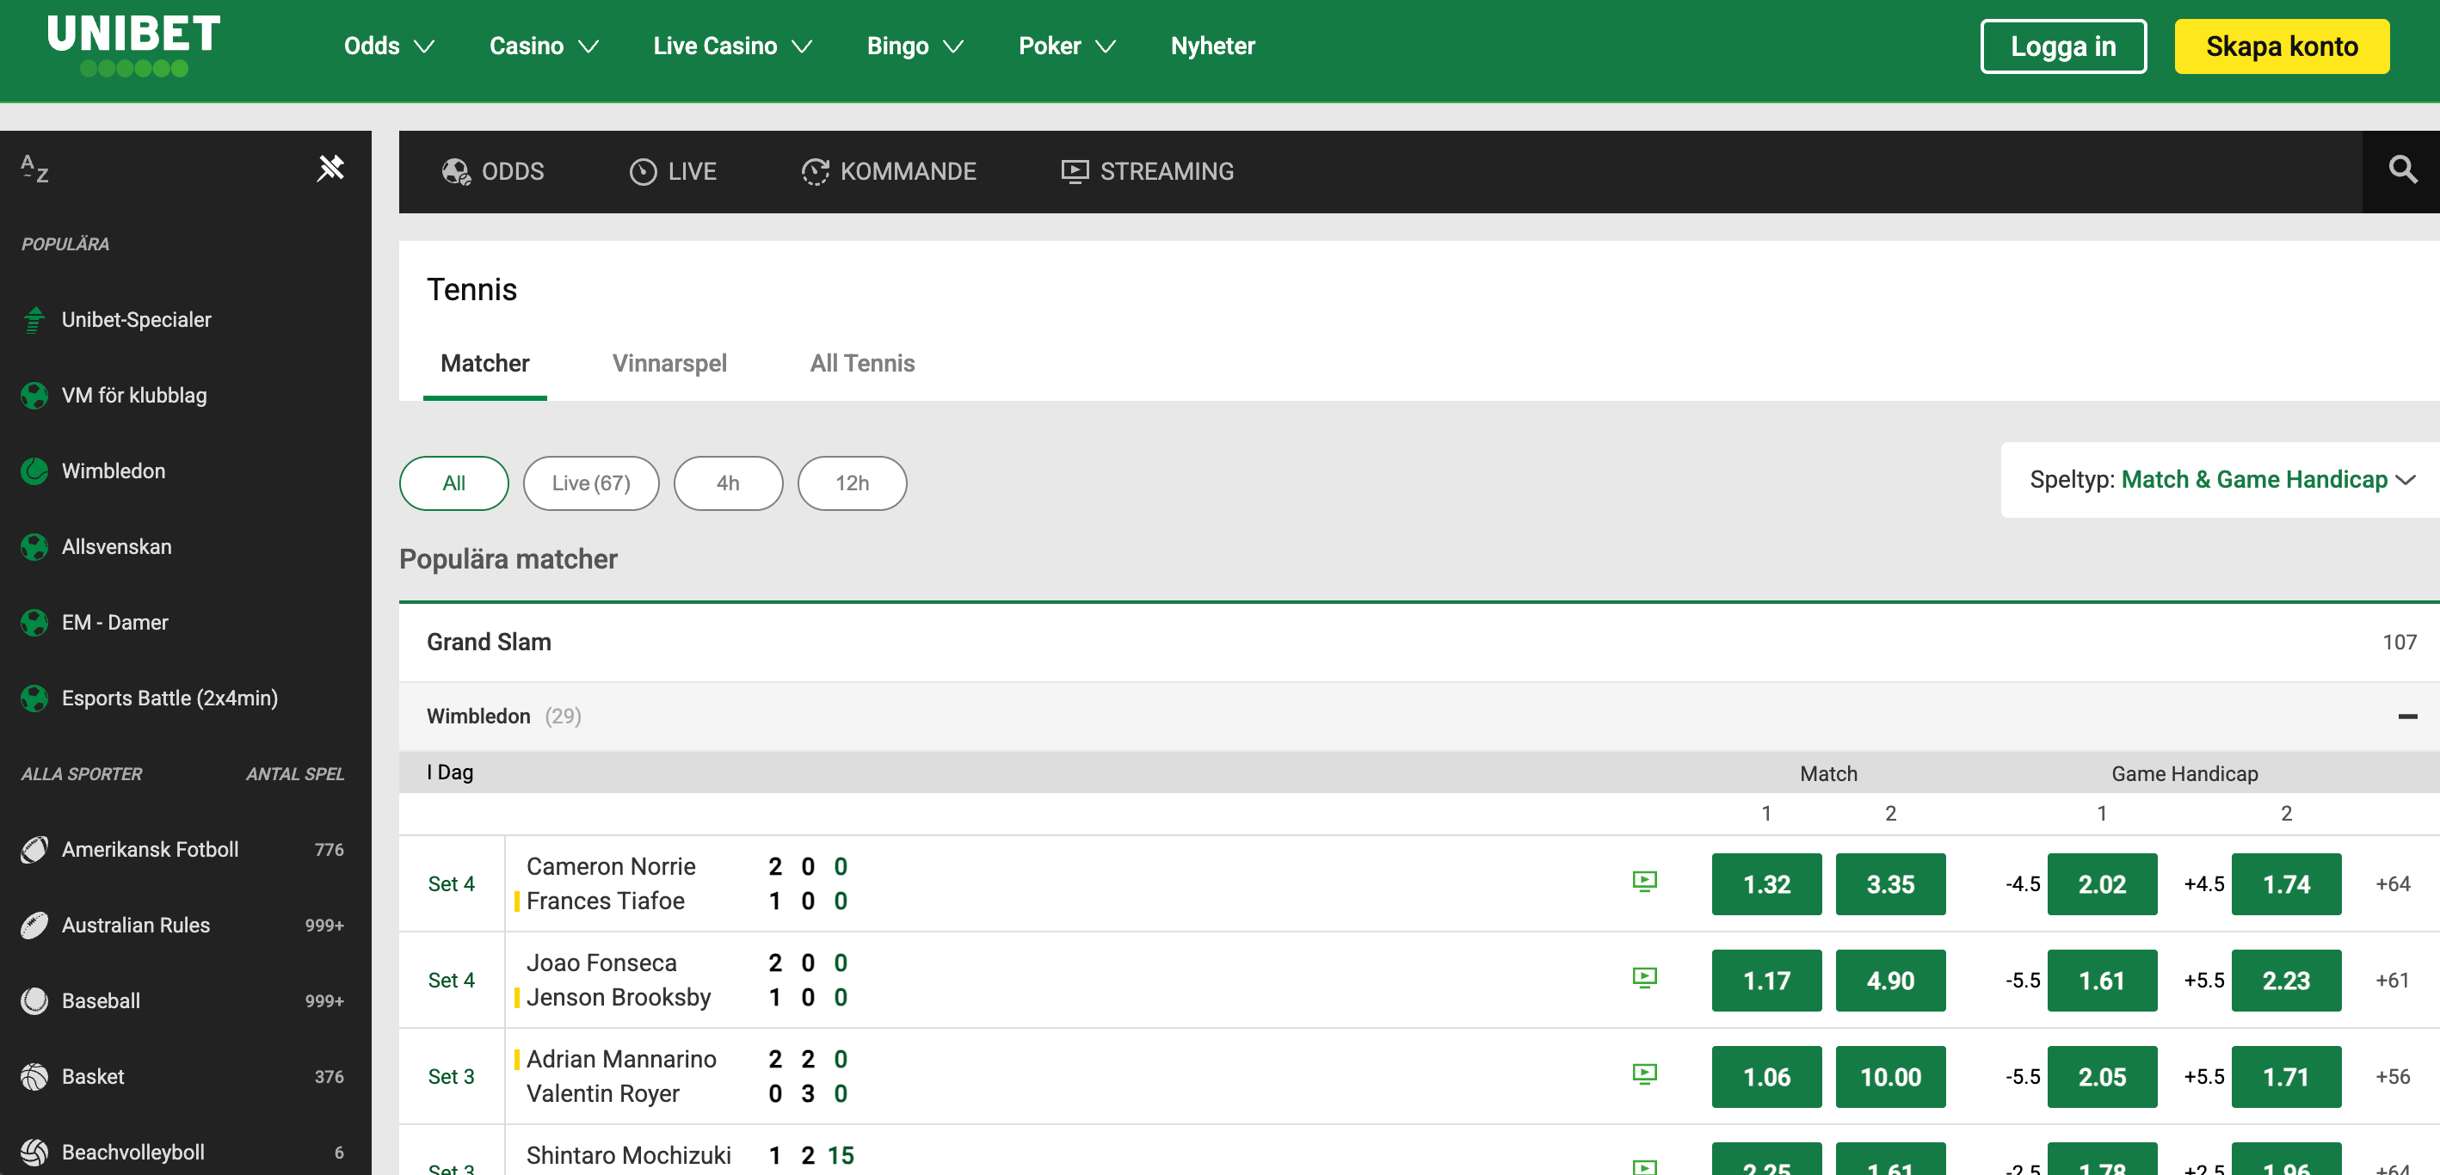Image resolution: width=2440 pixels, height=1175 pixels.
Task: Expand the Live Casino header menu
Action: point(732,46)
